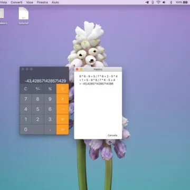Click digit 6 on the calculator
190x190 pixels.
50,109
